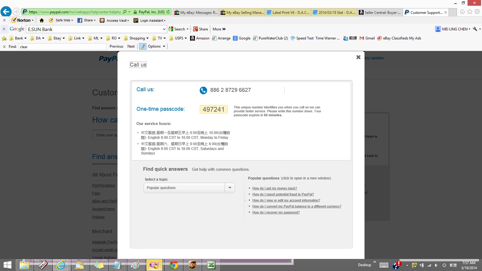Open the Norton dropdown menu
Viewport: 482px width, 271px height.
23,20
